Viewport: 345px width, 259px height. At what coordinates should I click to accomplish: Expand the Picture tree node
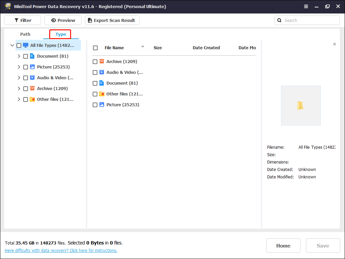[19, 67]
